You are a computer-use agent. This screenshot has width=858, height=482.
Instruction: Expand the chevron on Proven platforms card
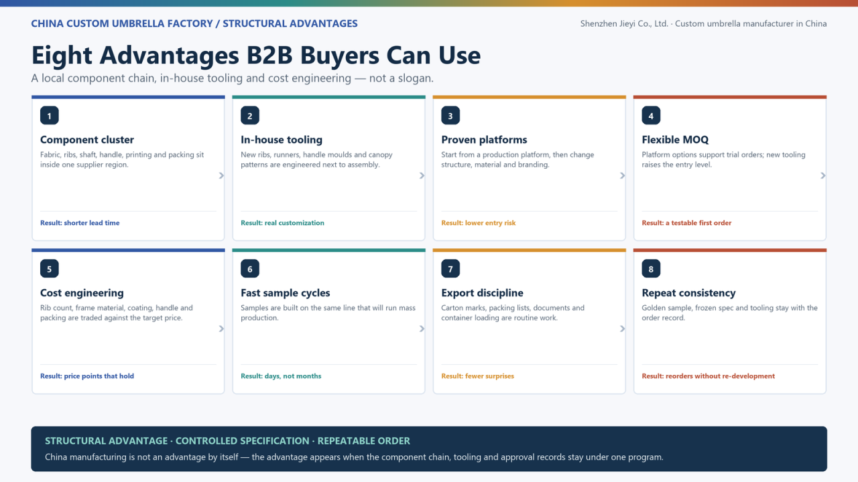(x=622, y=175)
